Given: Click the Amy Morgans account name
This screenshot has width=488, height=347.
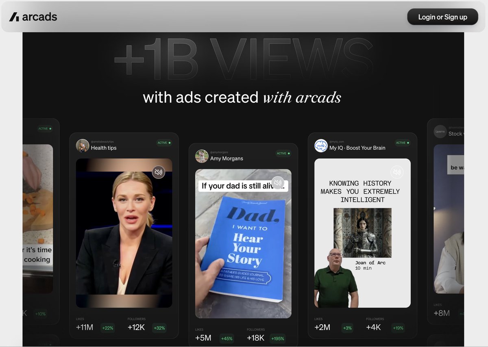Looking at the screenshot, I should tap(227, 158).
